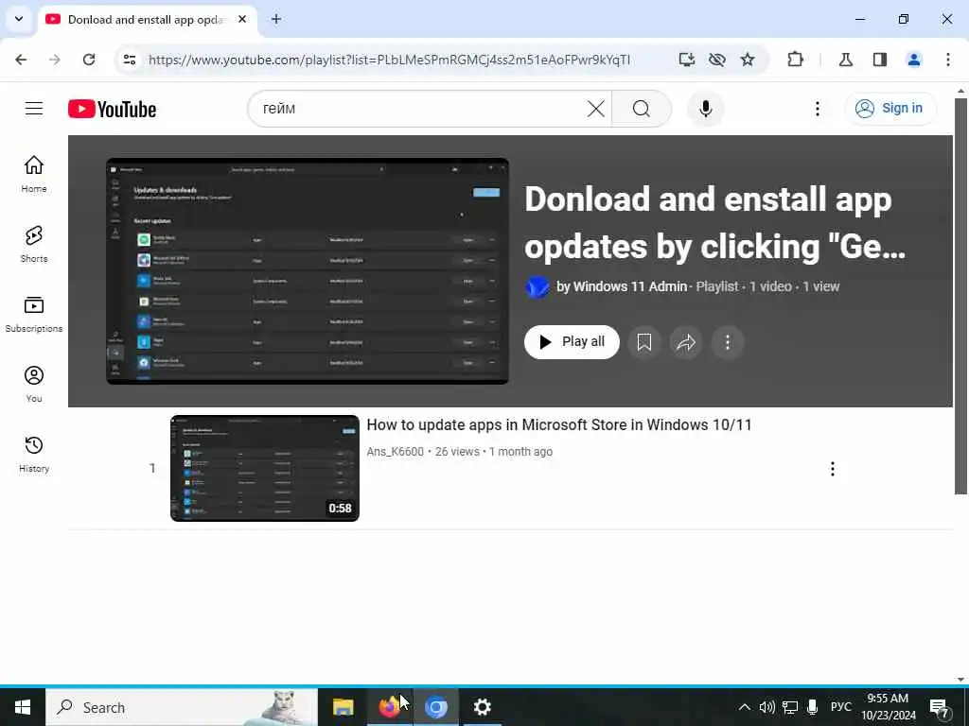The image size is (969, 726).
Task: Open a new tab
Action: 276,19
